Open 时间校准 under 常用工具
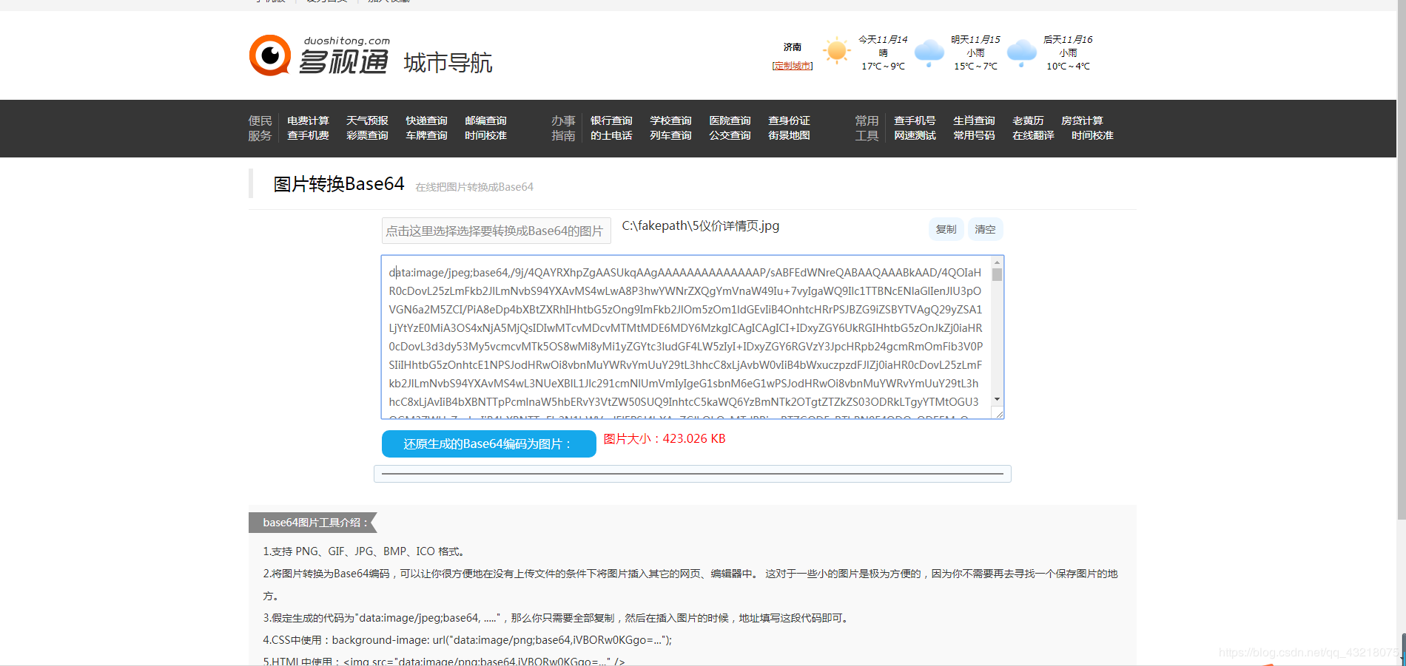1406x666 pixels. (1092, 135)
